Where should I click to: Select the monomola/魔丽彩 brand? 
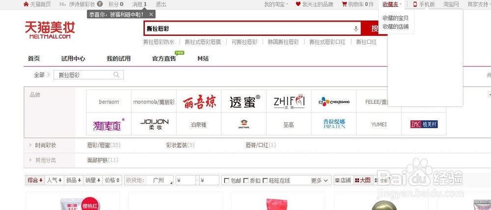click(x=154, y=101)
